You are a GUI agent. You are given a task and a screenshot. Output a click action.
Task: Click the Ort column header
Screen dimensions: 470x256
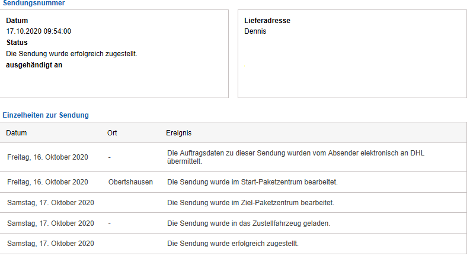pyautogui.click(x=112, y=133)
